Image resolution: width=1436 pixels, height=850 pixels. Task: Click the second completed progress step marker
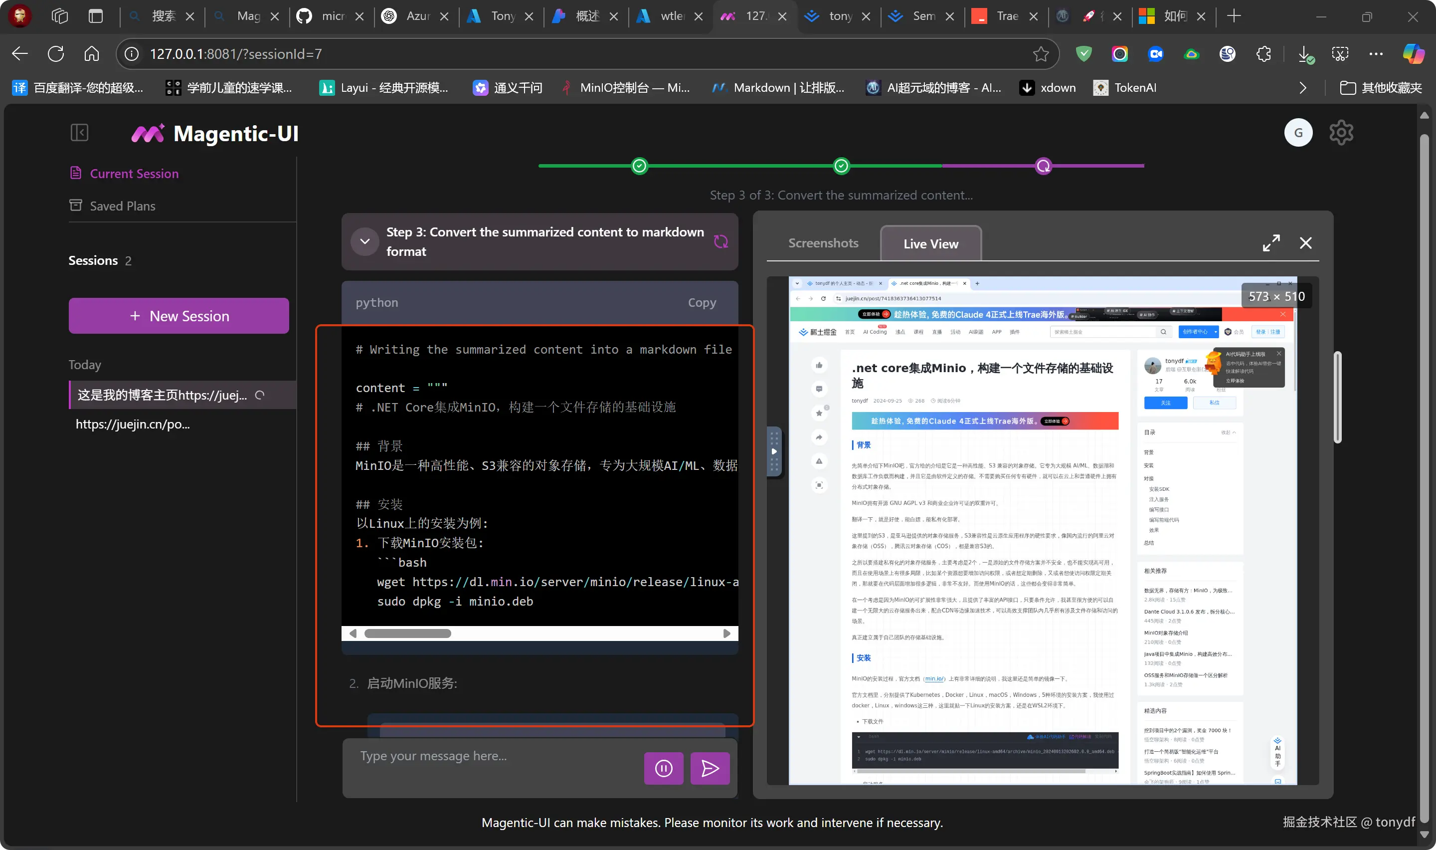[x=841, y=166]
